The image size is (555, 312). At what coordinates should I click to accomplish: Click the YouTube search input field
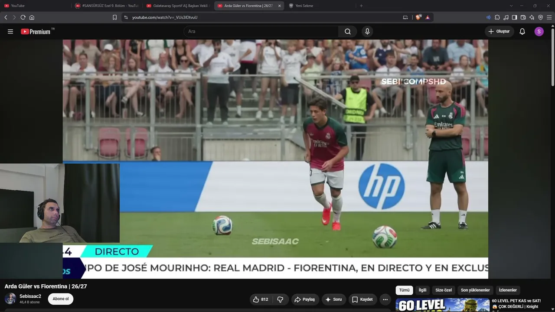point(261,32)
